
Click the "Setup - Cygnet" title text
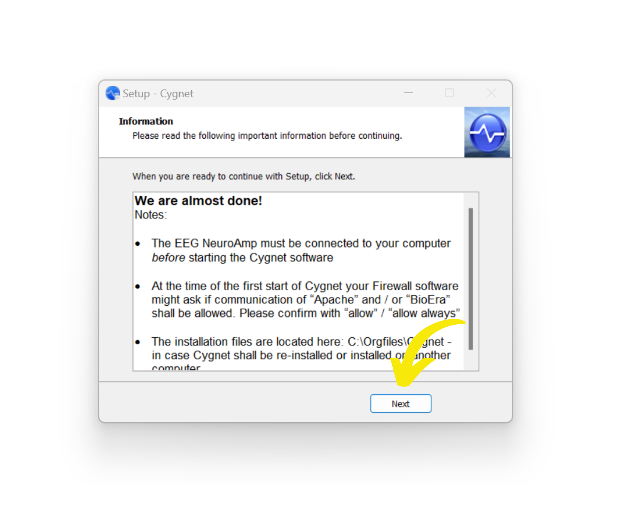tap(158, 94)
